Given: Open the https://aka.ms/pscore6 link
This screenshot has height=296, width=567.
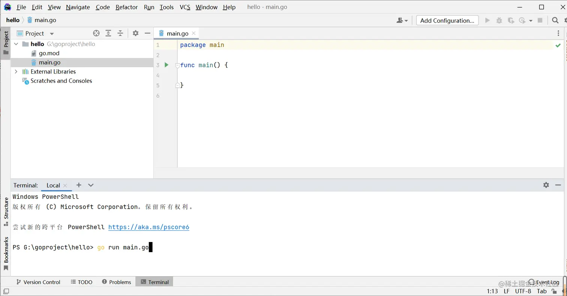Looking at the screenshot, I should click(149, 227).
